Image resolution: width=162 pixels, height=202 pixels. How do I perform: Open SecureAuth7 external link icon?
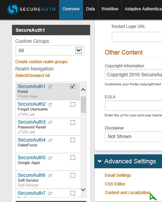[x=50, y=193]
